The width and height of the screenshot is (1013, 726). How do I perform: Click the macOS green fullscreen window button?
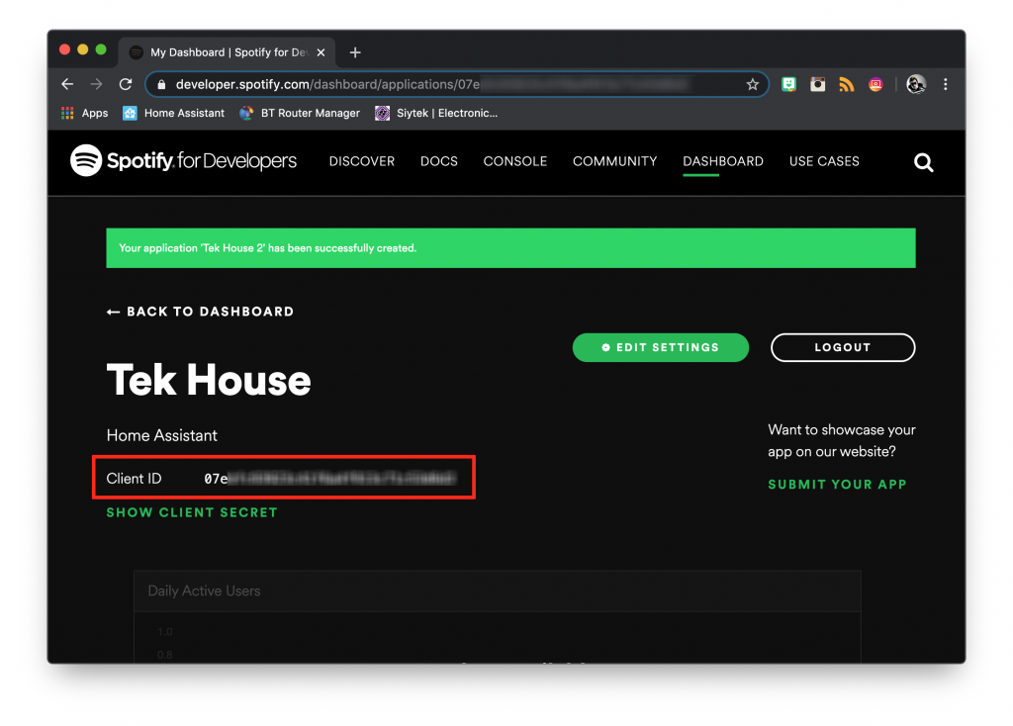click(x=101, y=49)
